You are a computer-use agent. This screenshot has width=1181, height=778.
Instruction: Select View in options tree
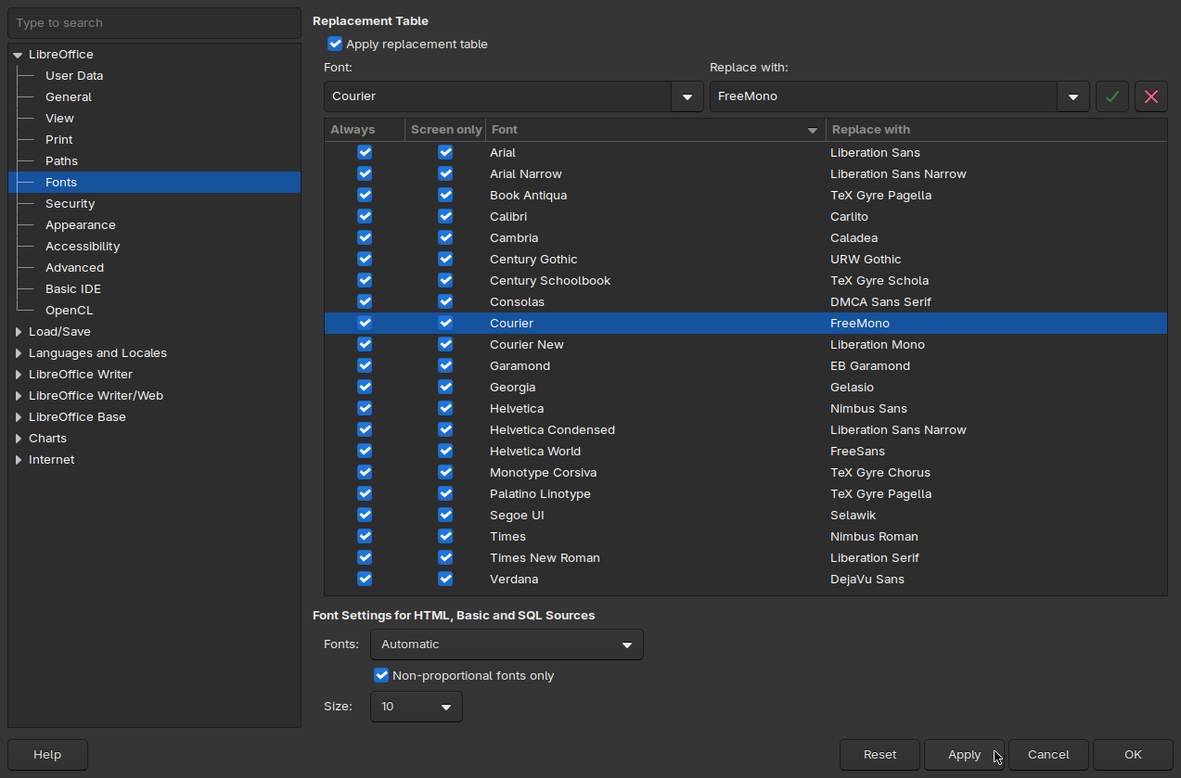[x=59, y=119]
